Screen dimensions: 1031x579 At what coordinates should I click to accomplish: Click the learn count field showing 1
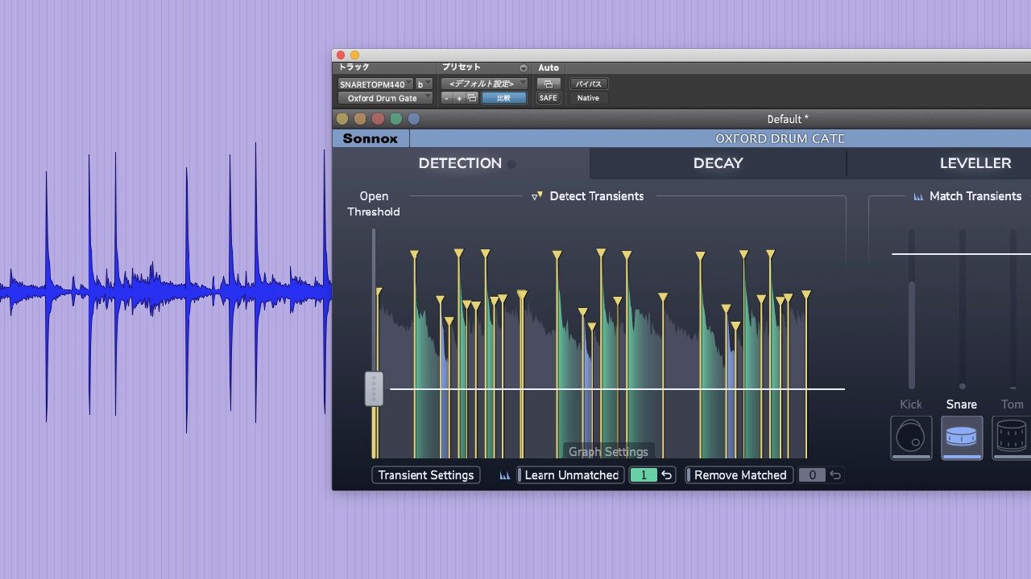[644, 475]
